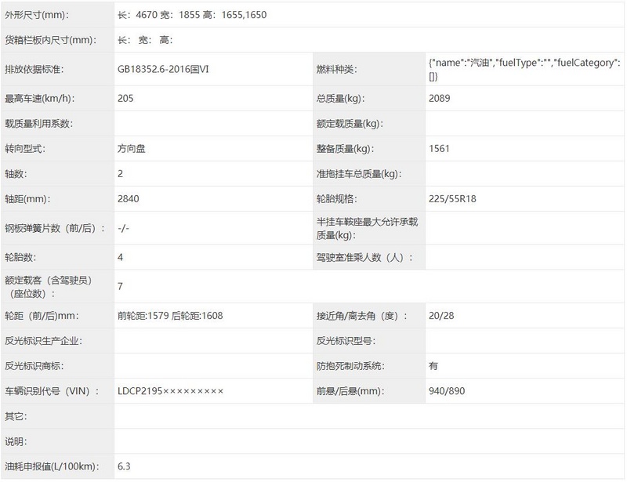Click cargo box value 长: 宽: 高:
627x482 pixels.
(x=145, y=40)
